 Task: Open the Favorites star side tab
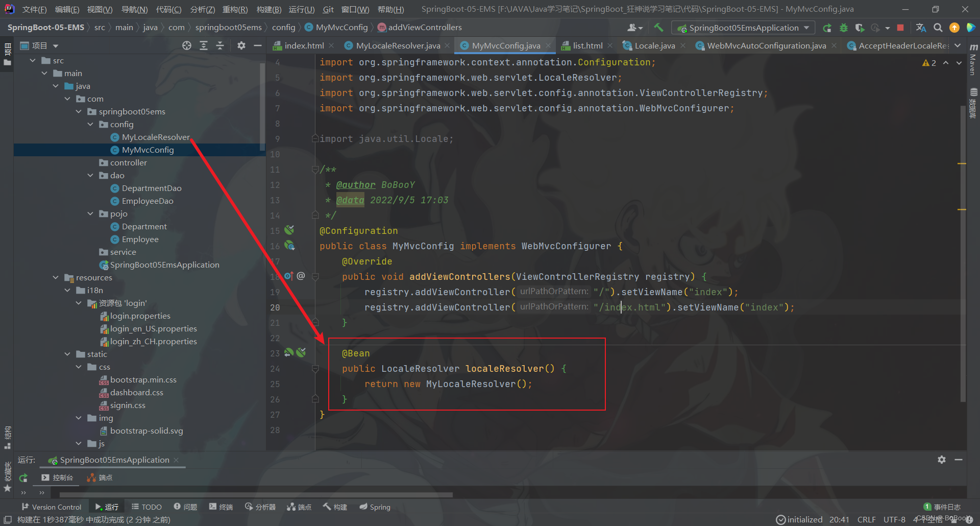pos(7,488)
